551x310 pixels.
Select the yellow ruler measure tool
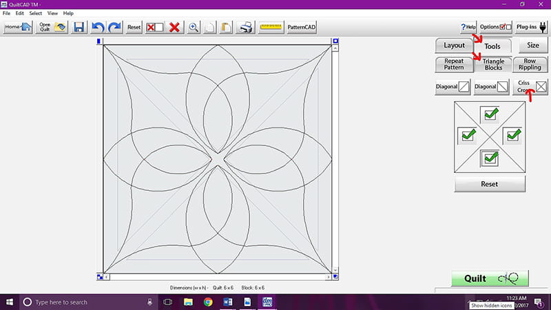(271, 28)
